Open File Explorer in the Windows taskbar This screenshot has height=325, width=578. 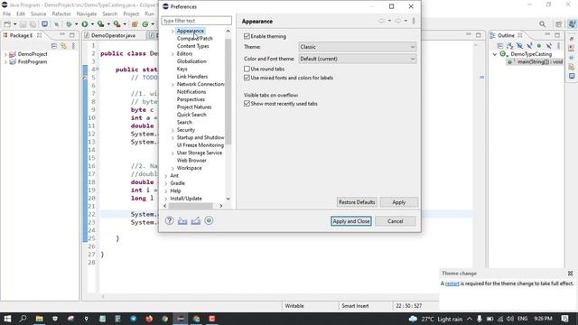(x=39, y=319)
